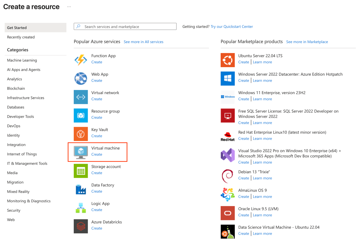Open the AI Apps and Agents category
The width and height of the screenshot is (357, 248).
(x=24, y=69)
